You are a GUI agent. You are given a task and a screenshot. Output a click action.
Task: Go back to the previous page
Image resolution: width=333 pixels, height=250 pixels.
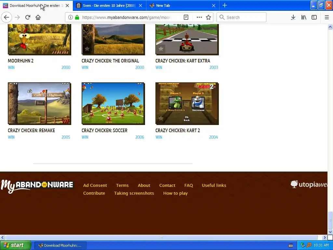(7, 17)
